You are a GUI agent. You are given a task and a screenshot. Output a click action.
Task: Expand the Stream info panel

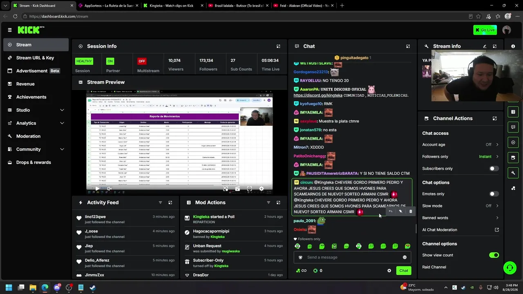(x=494, y=47)
